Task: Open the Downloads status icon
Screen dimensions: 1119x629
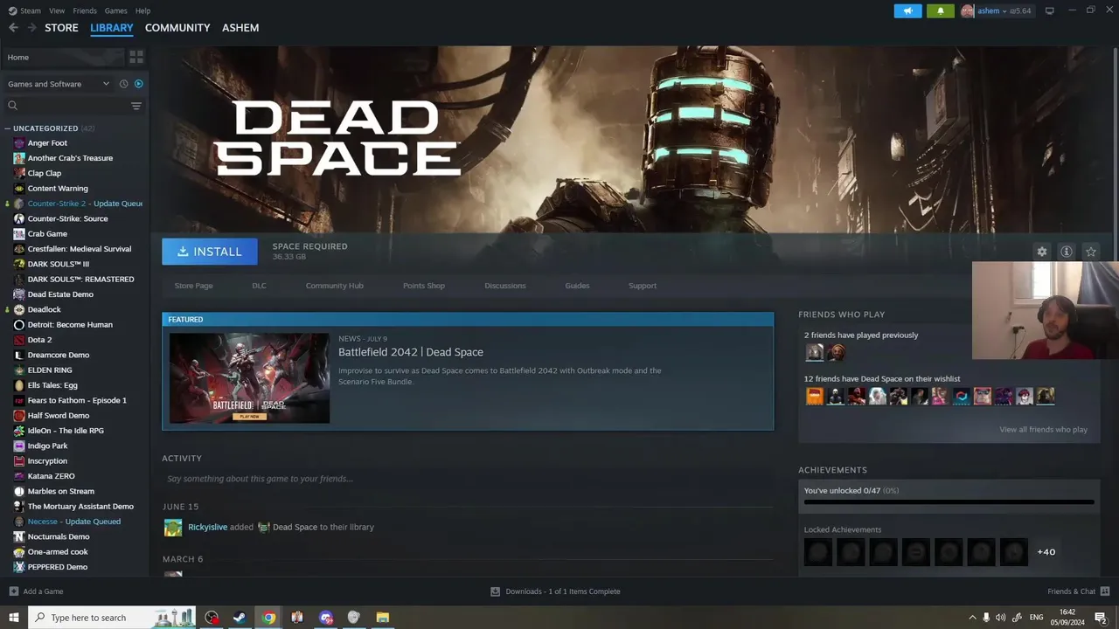Action: tap(495, 591)
